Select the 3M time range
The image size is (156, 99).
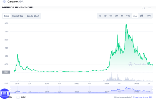tap(116, 16)
